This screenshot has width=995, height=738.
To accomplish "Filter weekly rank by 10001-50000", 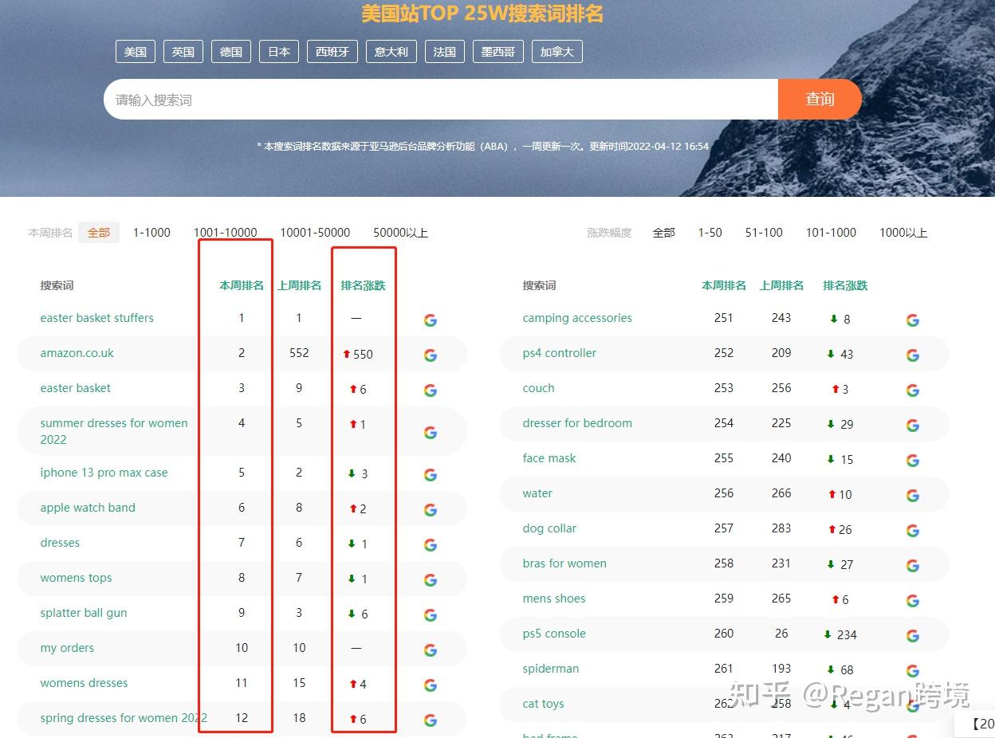I will pyautogui.click(x=315, y=233).
